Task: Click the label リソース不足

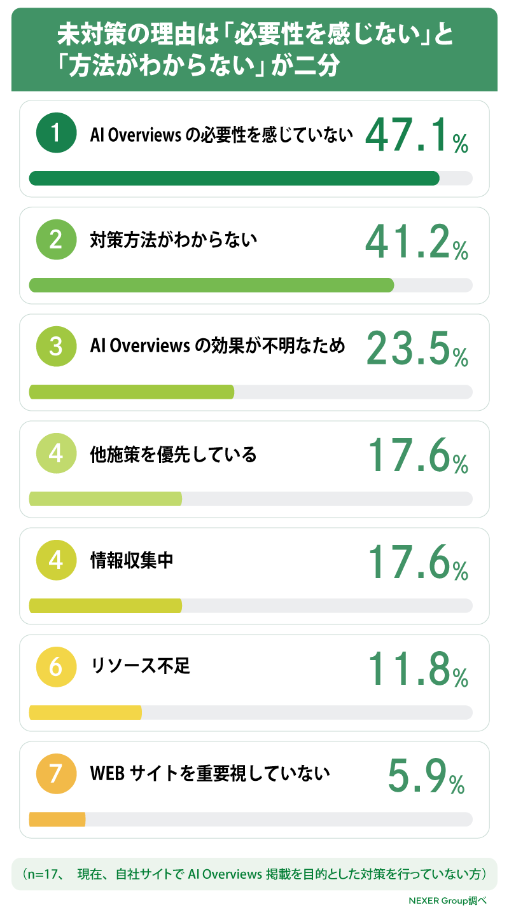Action: point(141,666)
